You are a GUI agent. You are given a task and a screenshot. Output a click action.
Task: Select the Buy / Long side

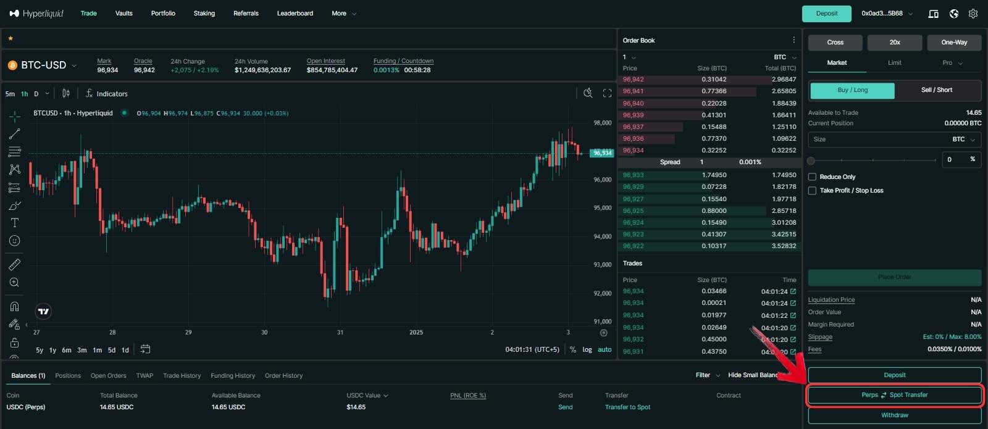[x=852, y=90]
